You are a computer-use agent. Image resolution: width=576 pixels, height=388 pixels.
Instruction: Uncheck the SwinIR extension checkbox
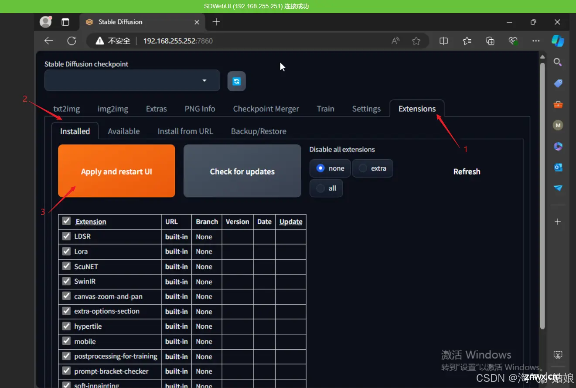(66, 281)
